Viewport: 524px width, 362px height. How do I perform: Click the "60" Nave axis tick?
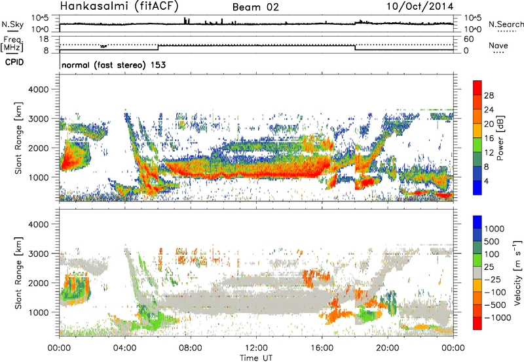tap(468, 39)
